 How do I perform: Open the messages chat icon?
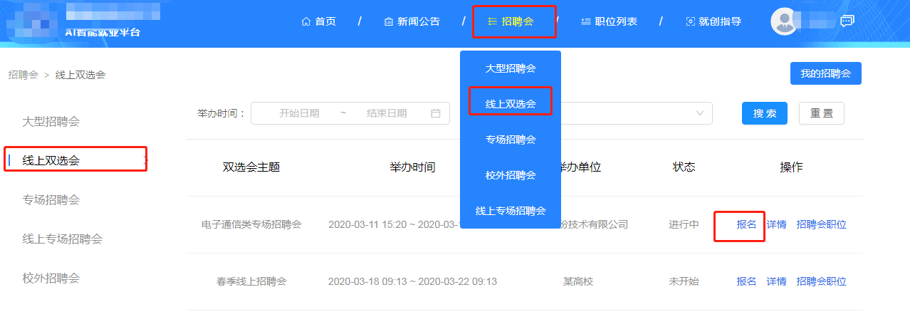(847, 21)
